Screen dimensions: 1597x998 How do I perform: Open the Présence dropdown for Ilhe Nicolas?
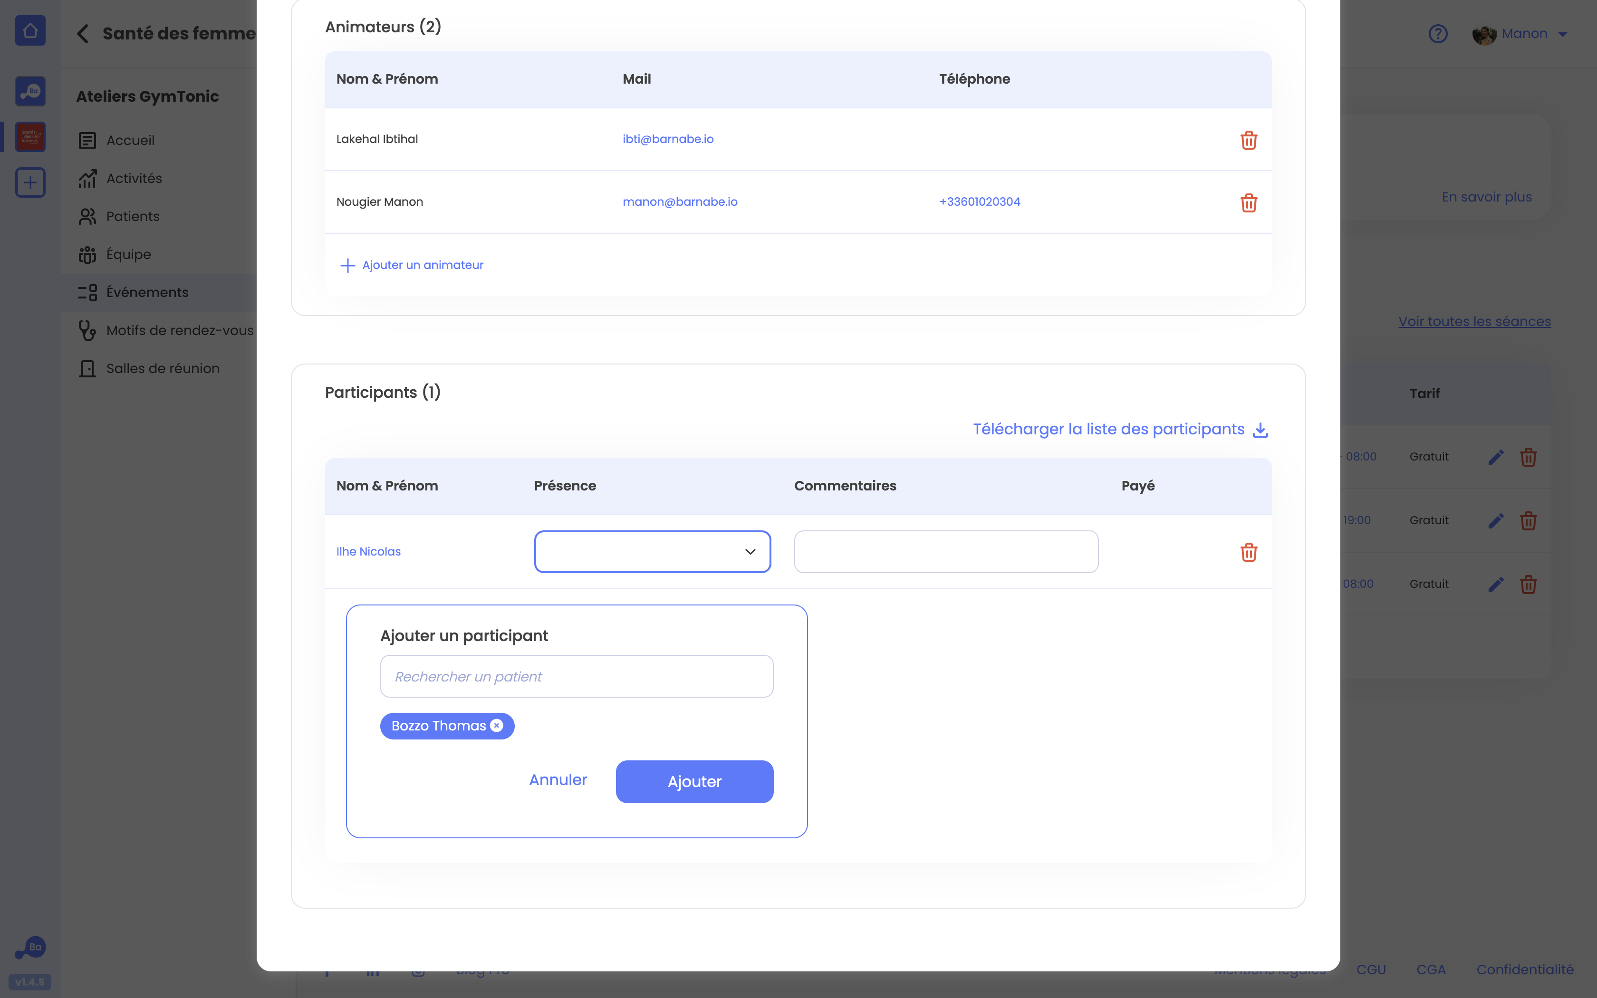pyautogui.click(x=652, y=552)
